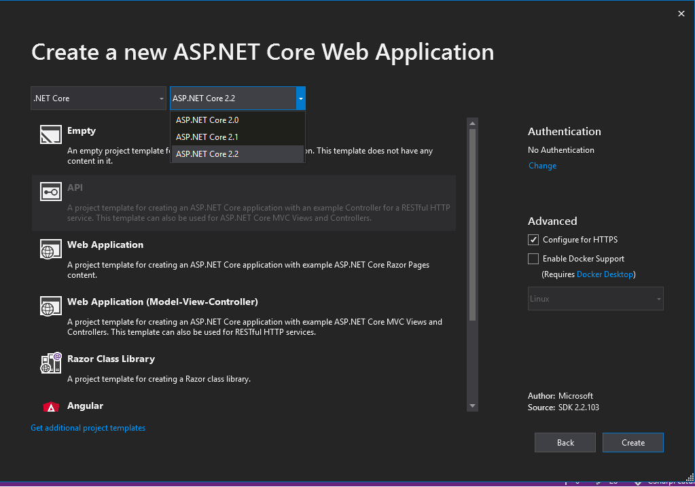Uncheck Configure for HTTPS
The image size is (695, 487).
point(533,240)
